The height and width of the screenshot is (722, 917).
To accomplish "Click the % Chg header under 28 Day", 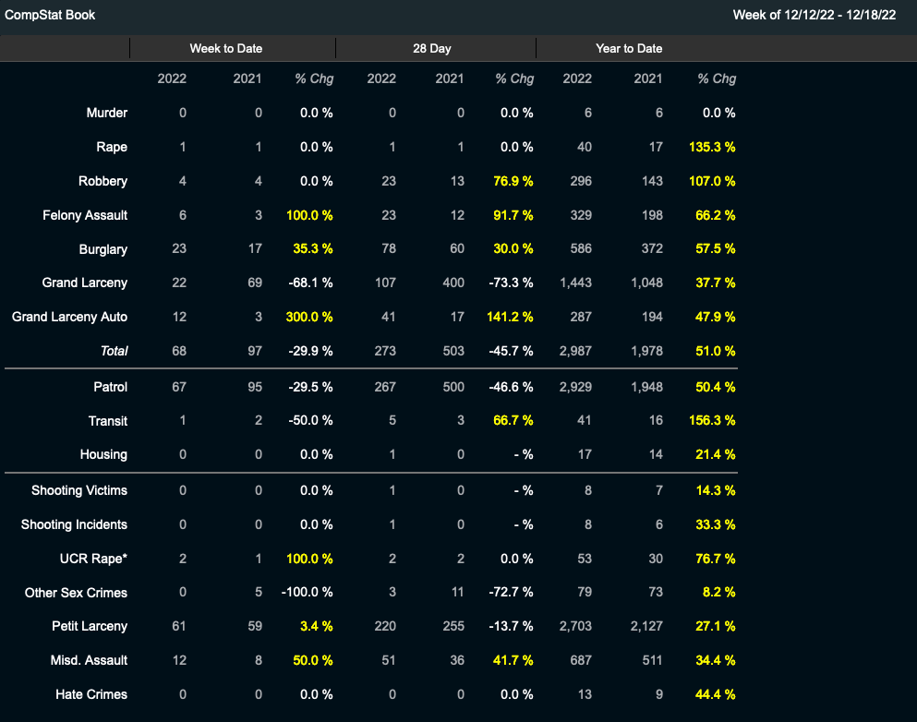I will pos(514,78).
